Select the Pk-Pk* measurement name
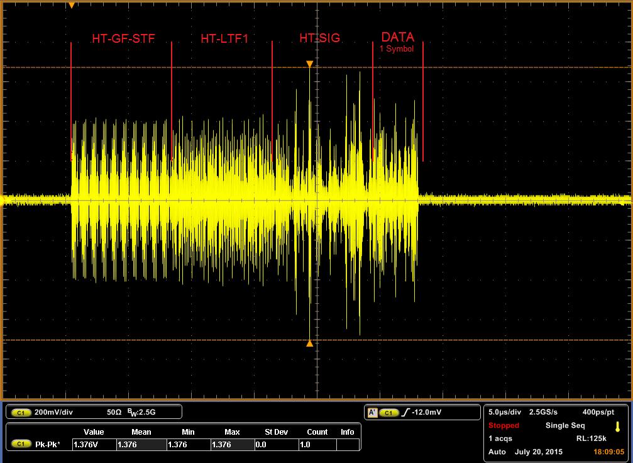This screenshot has width=633, height=463. (x=48, y=444)
